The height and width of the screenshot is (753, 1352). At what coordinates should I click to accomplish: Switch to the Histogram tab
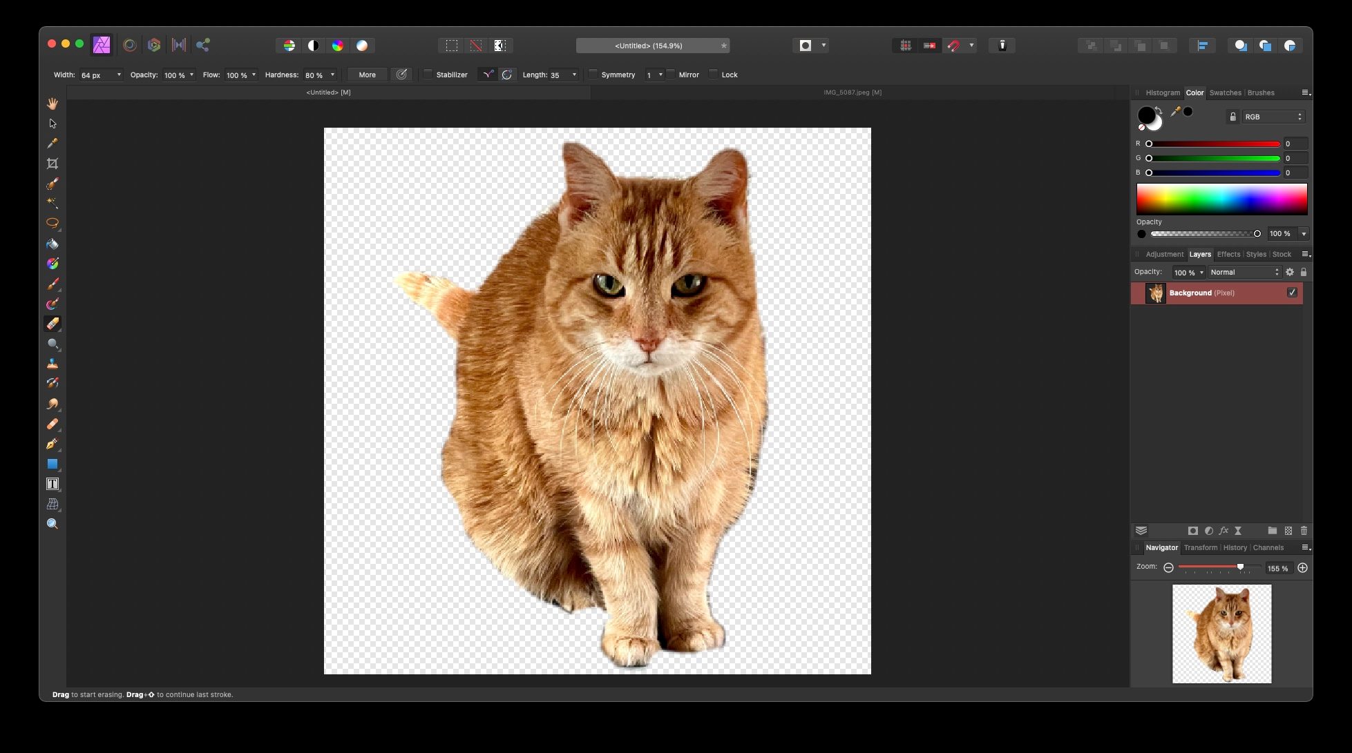(1163, 92)
